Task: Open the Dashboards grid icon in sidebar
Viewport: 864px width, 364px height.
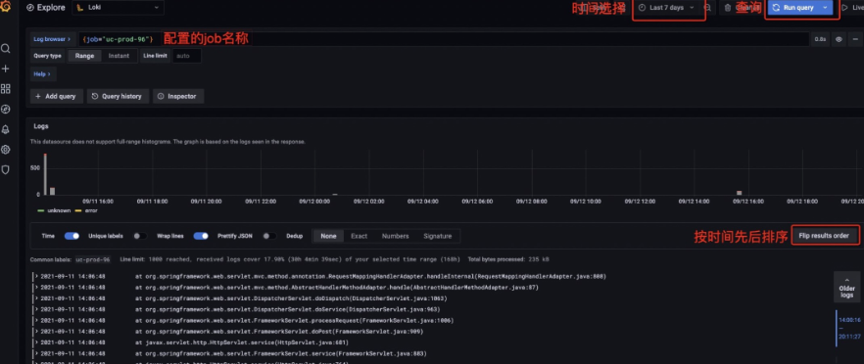Action: click(x=6, y=89)
